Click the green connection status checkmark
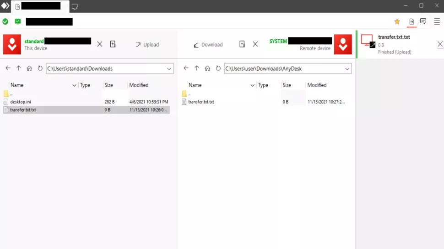The width and height of the screenshot is (444, 249). (5, 21)
